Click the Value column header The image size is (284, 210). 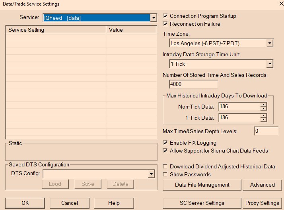tap(131, 30)
